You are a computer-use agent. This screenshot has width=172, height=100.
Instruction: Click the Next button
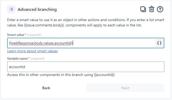tap(125, 88)
